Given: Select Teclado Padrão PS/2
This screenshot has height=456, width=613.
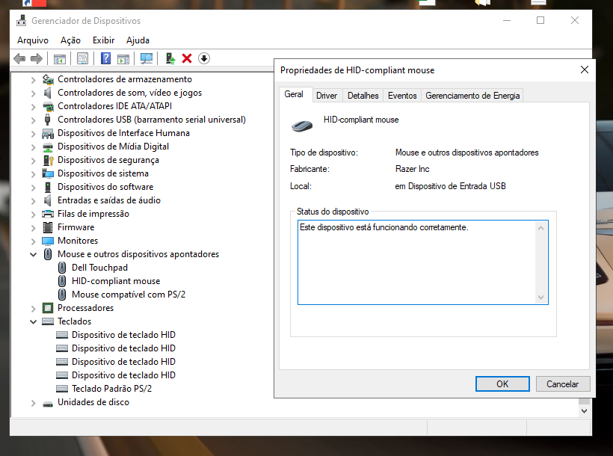Looking at the screenshot, I should [111, 389].
